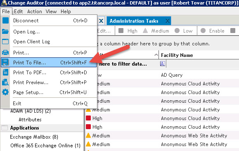Open the Edit menu

[x=19, y=12]
